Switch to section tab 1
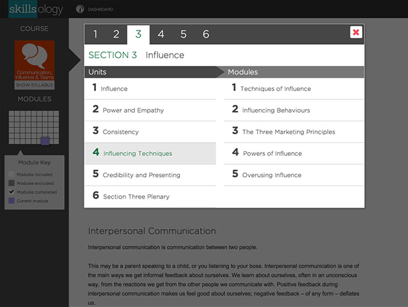The image size is (408, 307). [95, 34]
